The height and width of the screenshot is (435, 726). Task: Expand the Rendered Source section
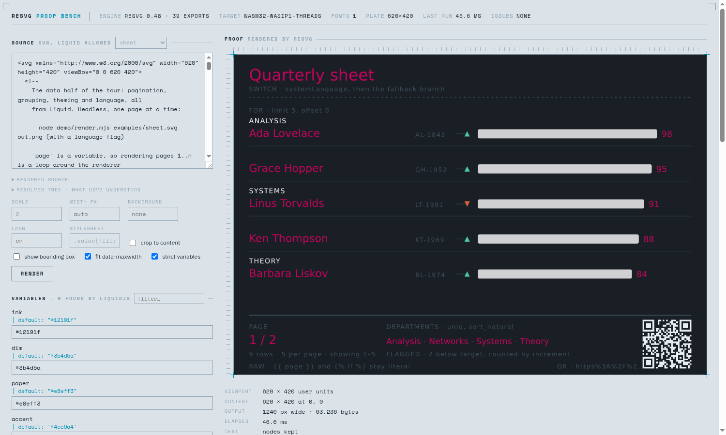tap(40, 180)
